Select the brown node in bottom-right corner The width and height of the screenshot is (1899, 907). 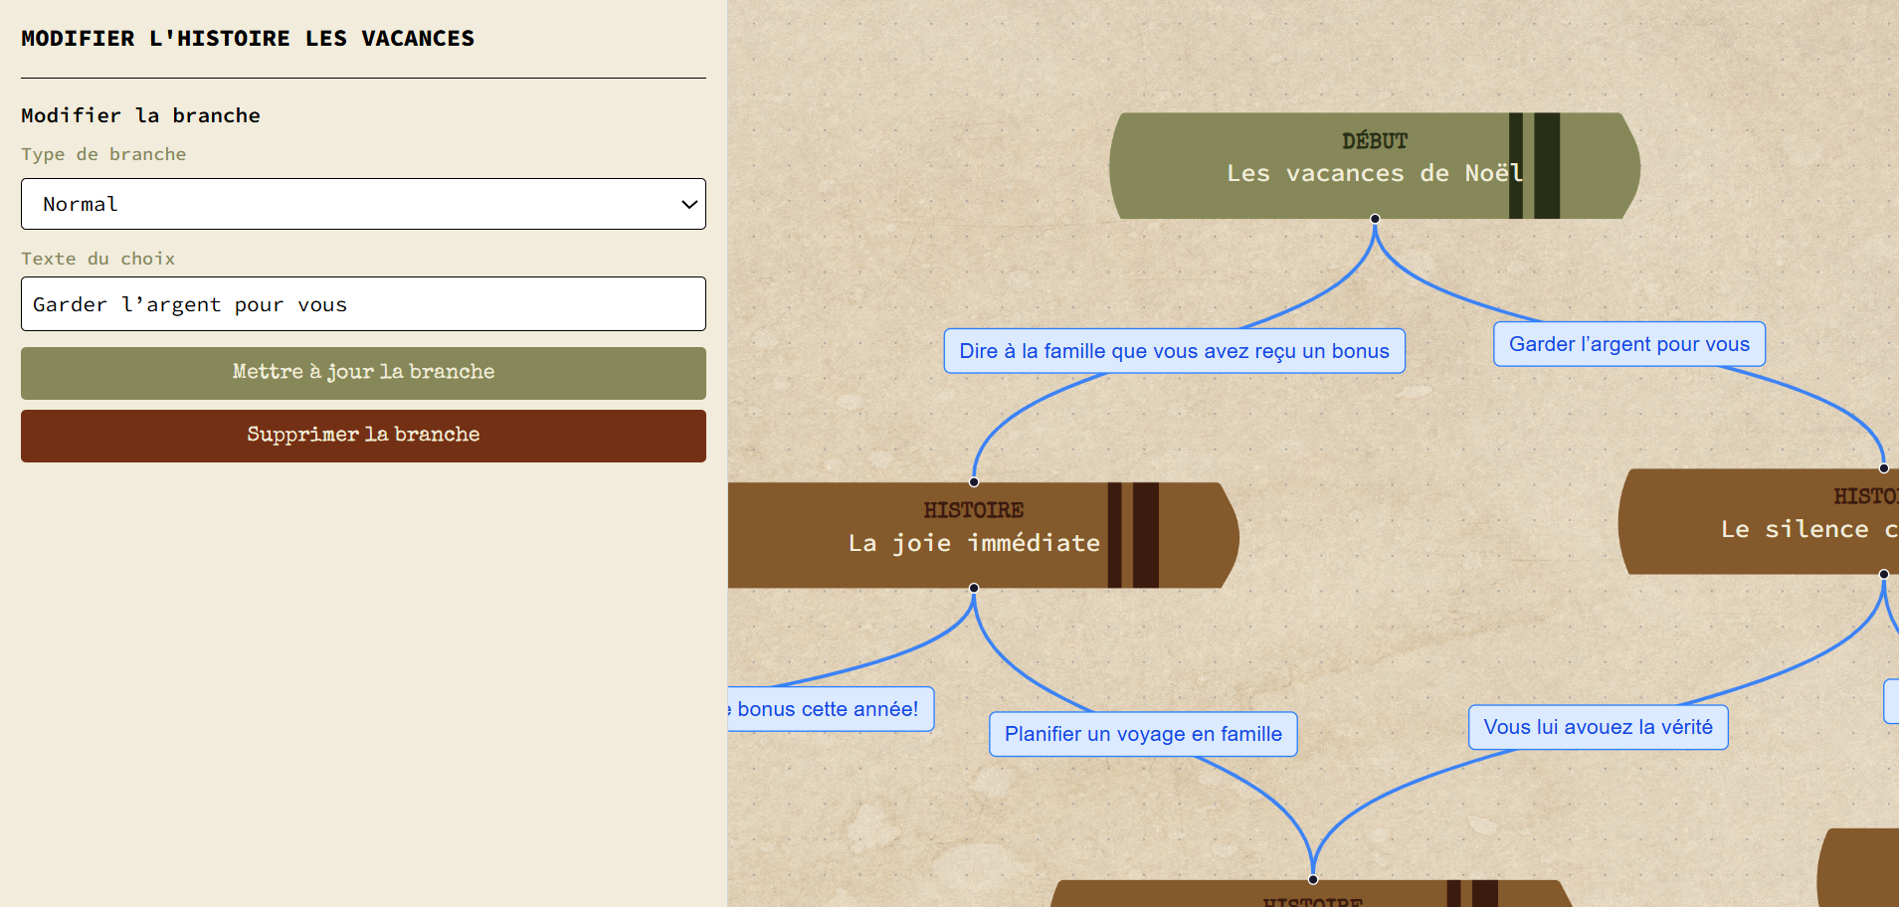pos(1860,870)
